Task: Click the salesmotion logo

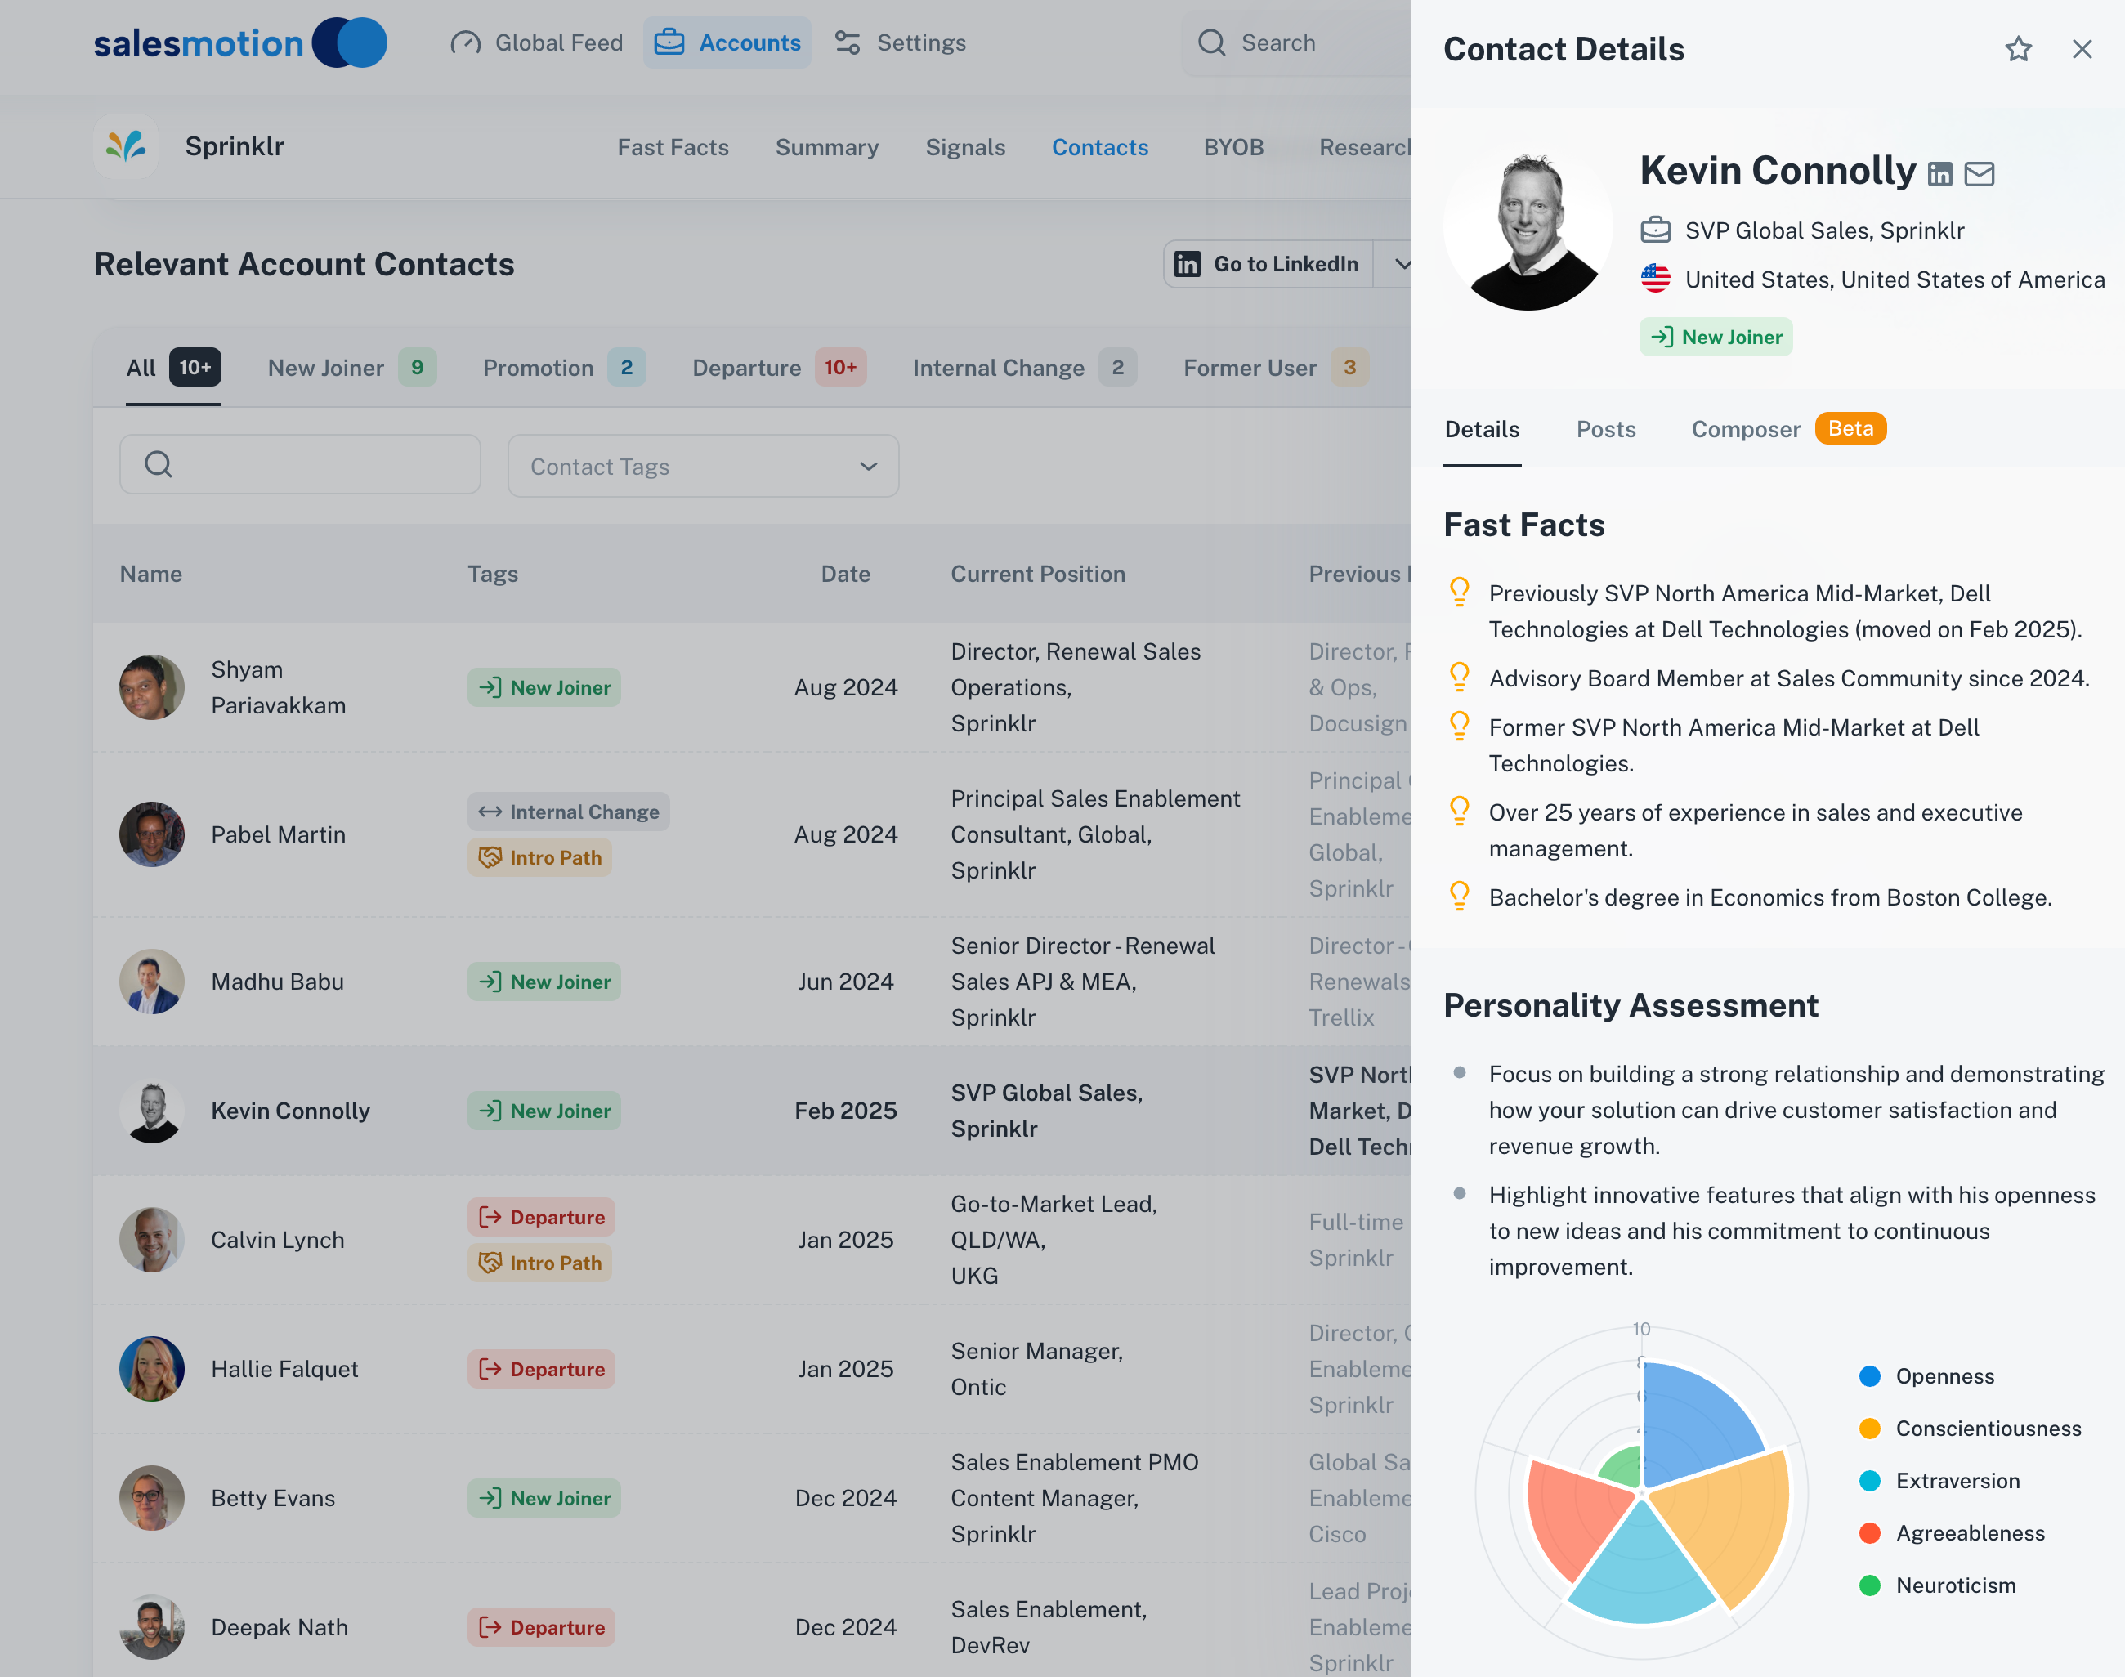Action: pos(240,42)
